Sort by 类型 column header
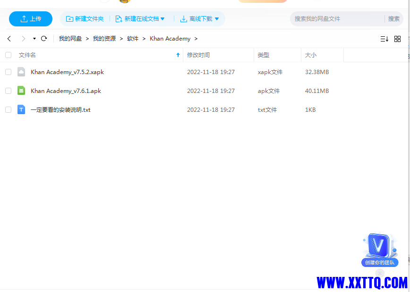Viewport: 410px width, 292px height. pyautogui.click(x=263, y=55)
